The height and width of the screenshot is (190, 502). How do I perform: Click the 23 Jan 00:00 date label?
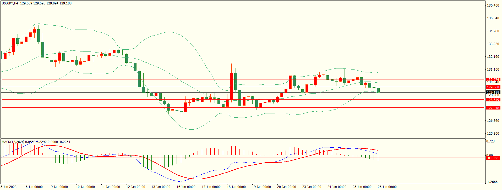click(x=312, y=187)
